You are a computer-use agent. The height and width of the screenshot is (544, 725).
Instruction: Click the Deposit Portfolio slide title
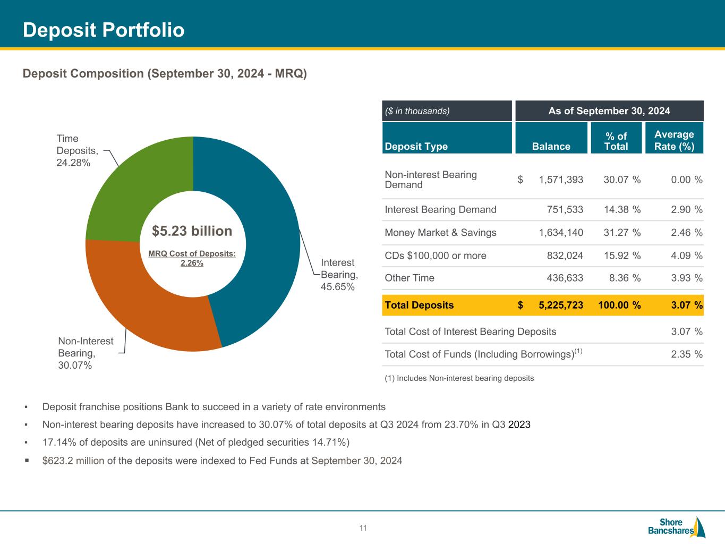coord(104,30)
